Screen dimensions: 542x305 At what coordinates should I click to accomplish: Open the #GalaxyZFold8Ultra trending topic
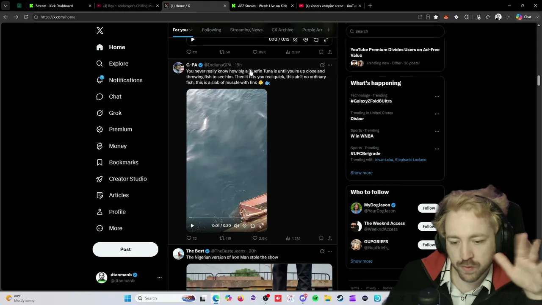[x=371, y=101]
